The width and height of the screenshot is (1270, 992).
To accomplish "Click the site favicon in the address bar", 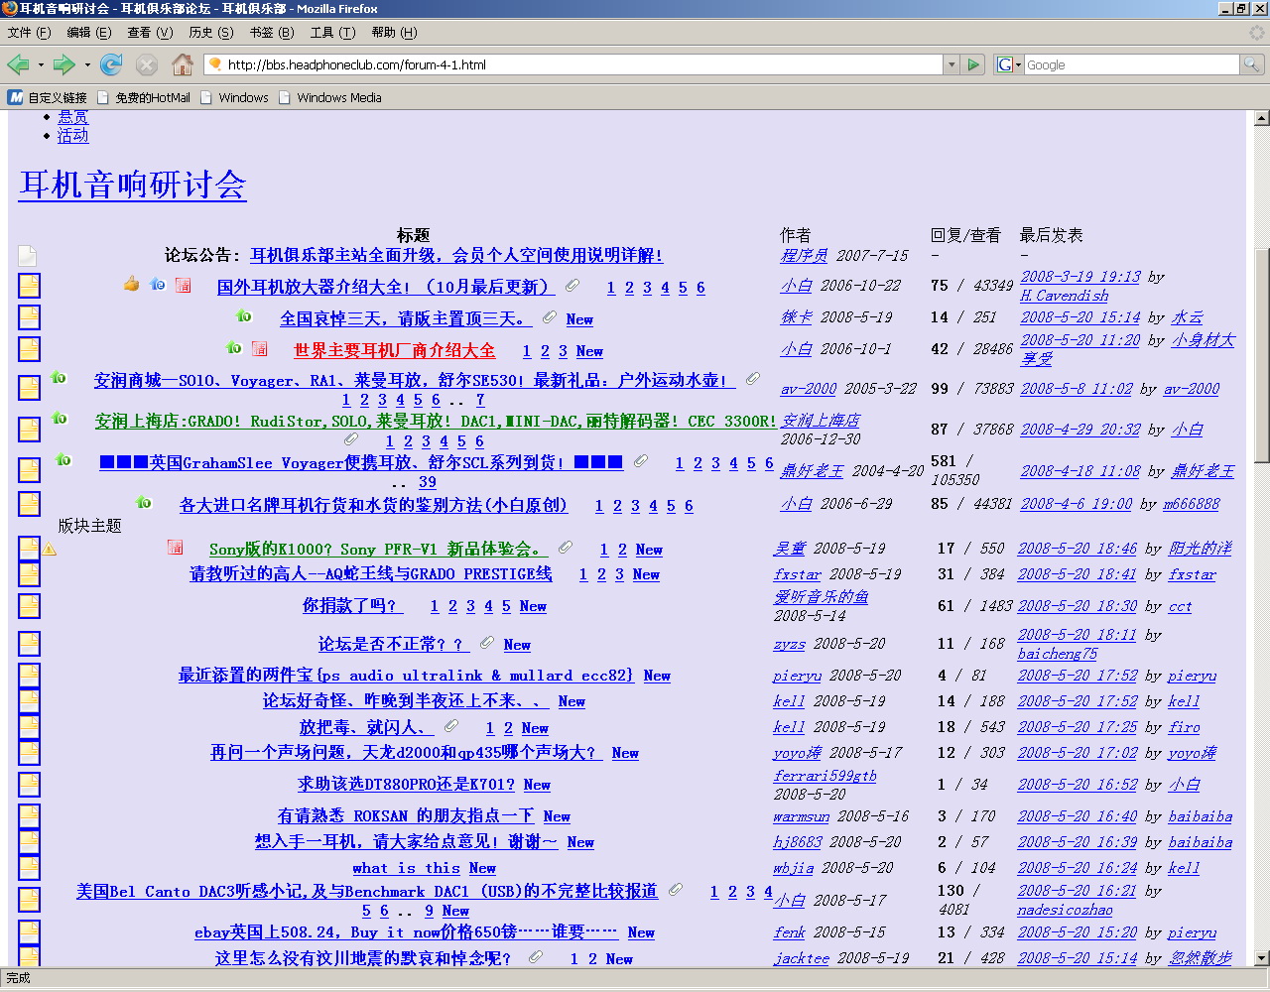I will pos(214,64).
